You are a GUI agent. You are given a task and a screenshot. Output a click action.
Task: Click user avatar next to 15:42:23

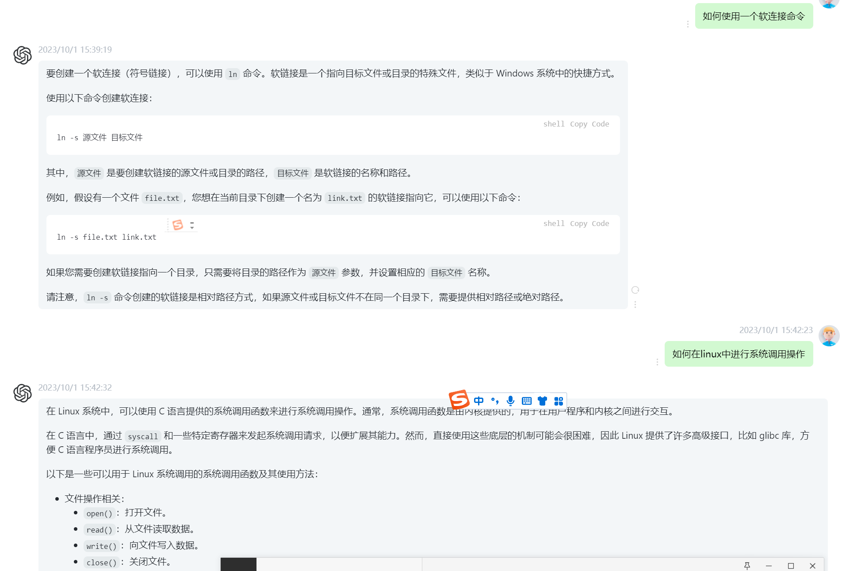pyautogui.click(x=829, y=336)
